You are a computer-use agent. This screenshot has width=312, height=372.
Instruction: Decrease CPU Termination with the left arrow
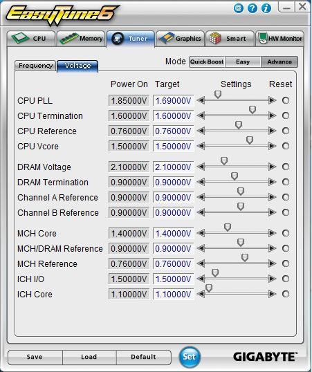coord(201,115)
